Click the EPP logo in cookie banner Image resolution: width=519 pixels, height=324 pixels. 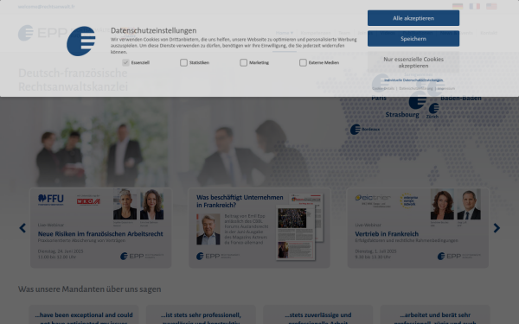coord(81,41)
